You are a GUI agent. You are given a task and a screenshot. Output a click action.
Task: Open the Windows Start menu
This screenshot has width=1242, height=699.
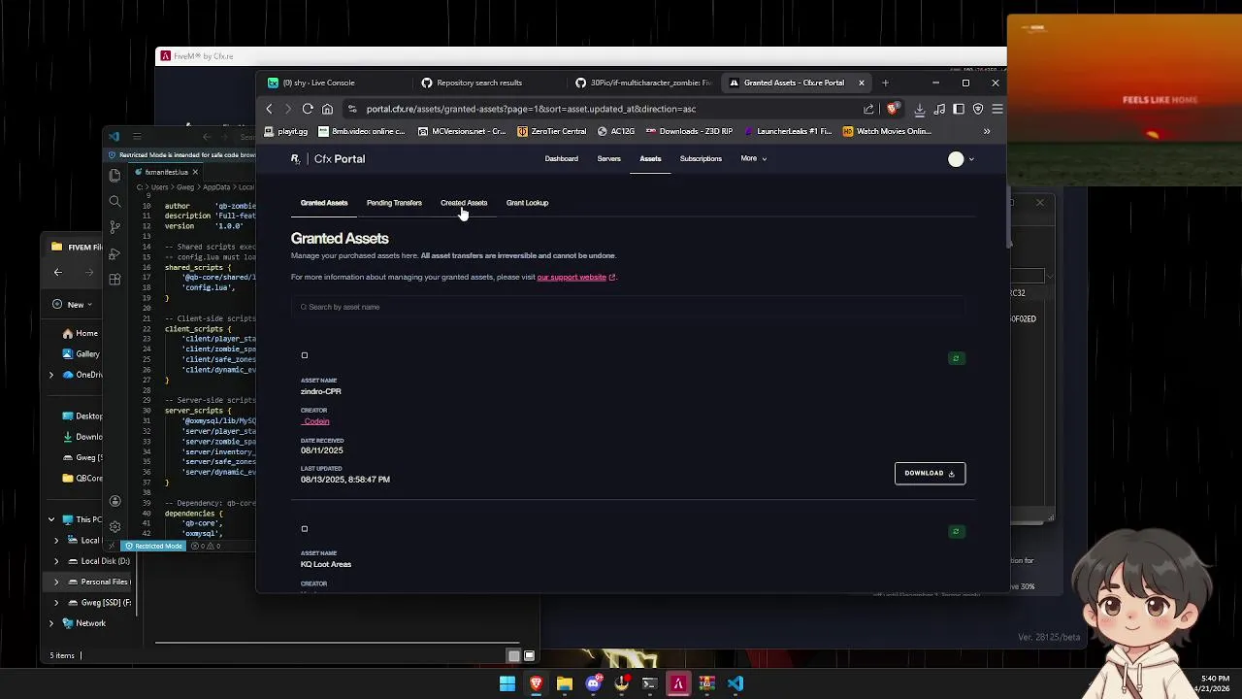507,683
